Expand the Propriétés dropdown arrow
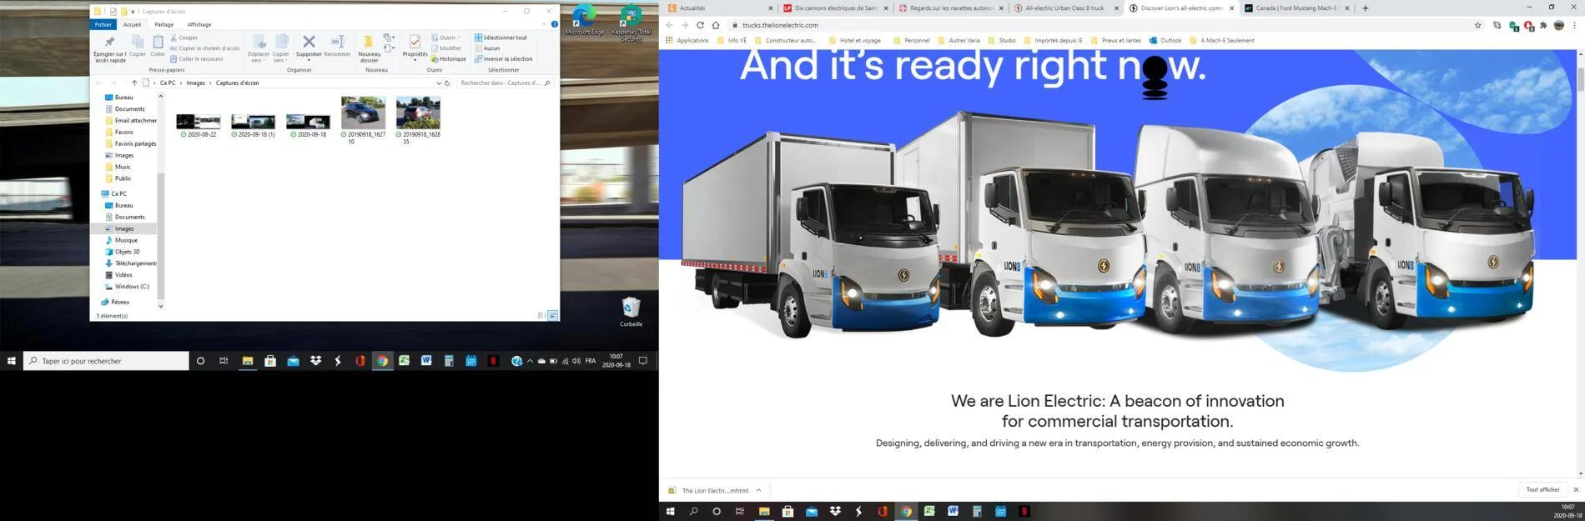 point(415,60)
